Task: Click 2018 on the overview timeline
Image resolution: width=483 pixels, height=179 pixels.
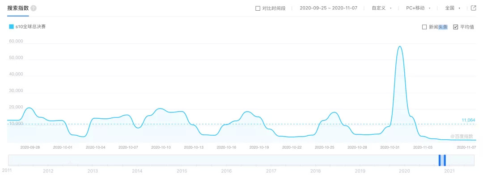Action: click(x=315, y=171)
